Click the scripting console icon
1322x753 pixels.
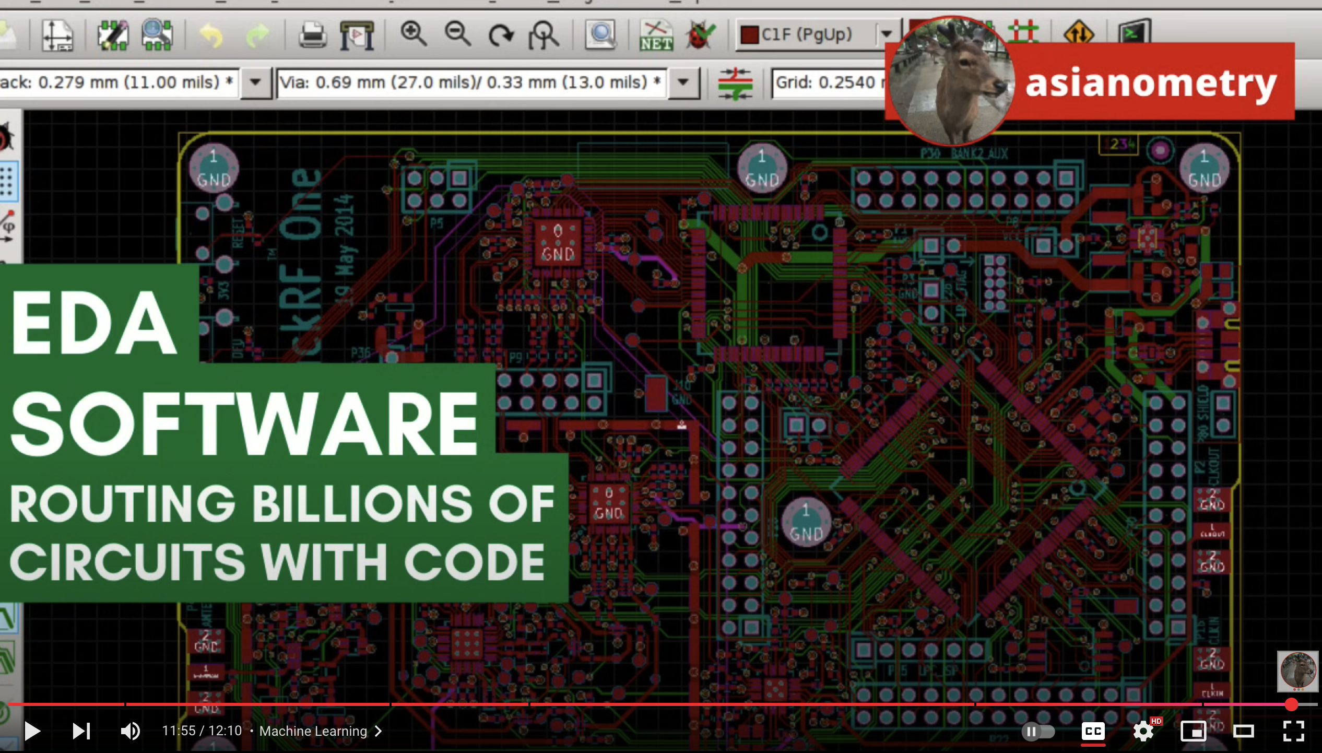pos(1134,32)
